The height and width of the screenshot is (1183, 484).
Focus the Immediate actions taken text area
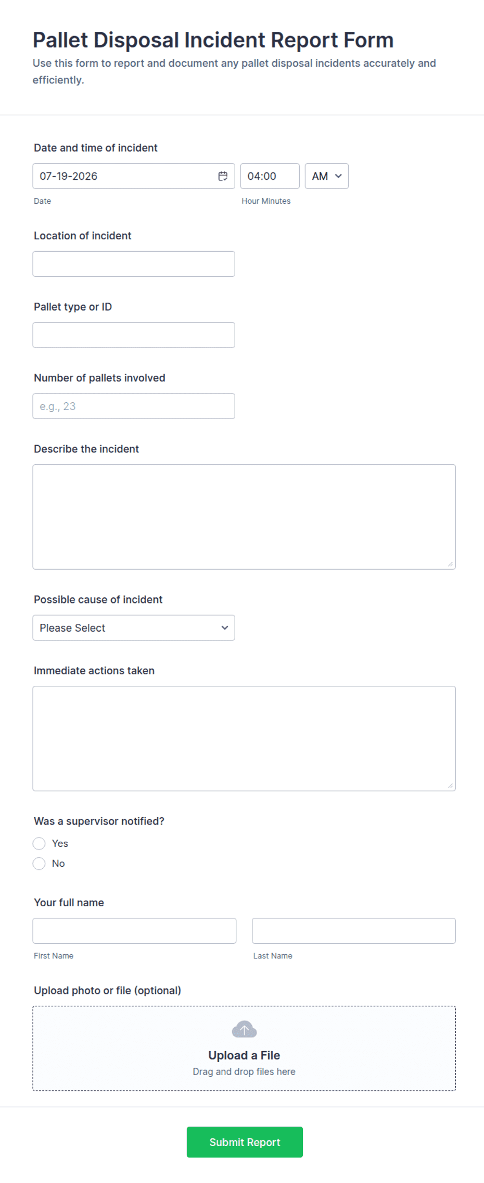pos(244,738)
